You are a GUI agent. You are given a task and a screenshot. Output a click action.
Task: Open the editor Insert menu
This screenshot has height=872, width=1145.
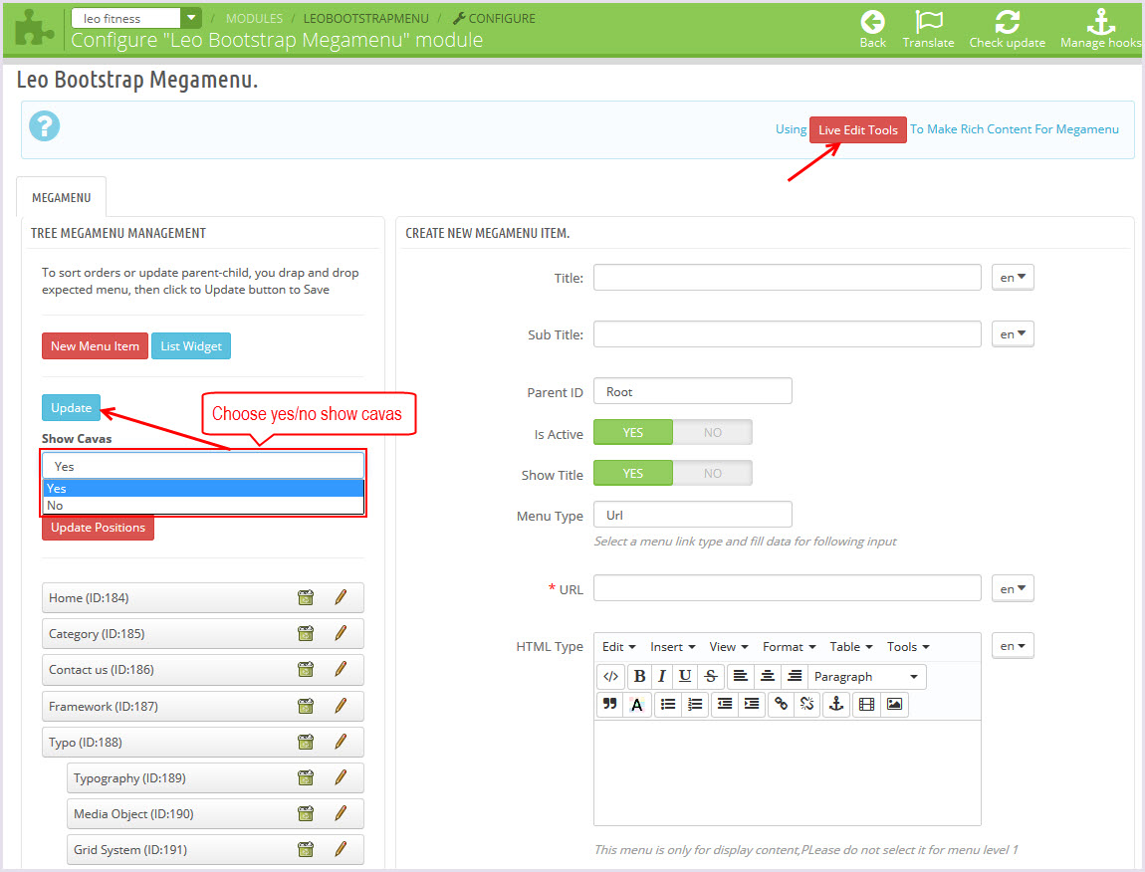672,647
